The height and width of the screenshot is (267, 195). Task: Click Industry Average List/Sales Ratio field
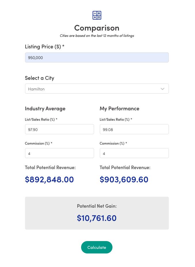59,129
